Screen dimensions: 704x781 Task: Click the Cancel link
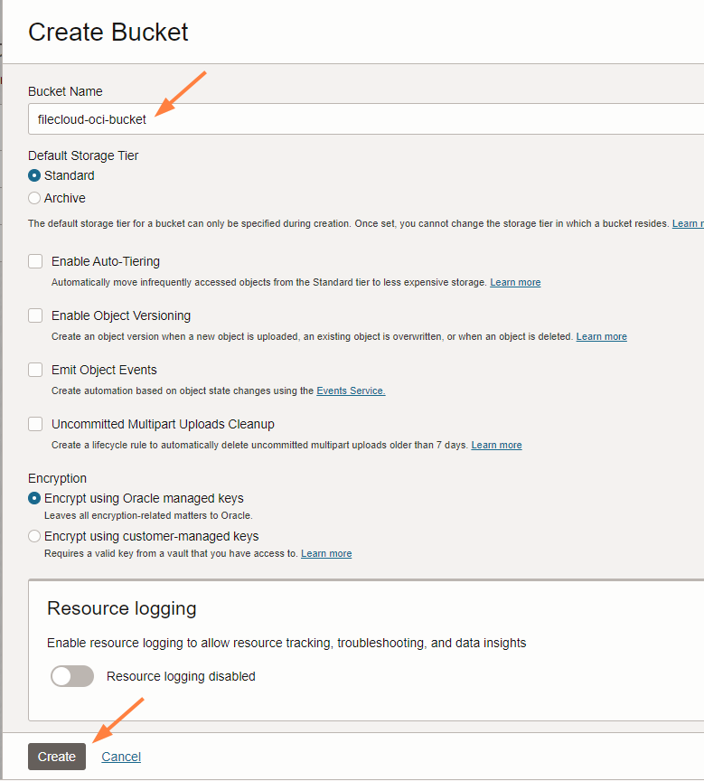pyautogui.click(x=121, y=757)
